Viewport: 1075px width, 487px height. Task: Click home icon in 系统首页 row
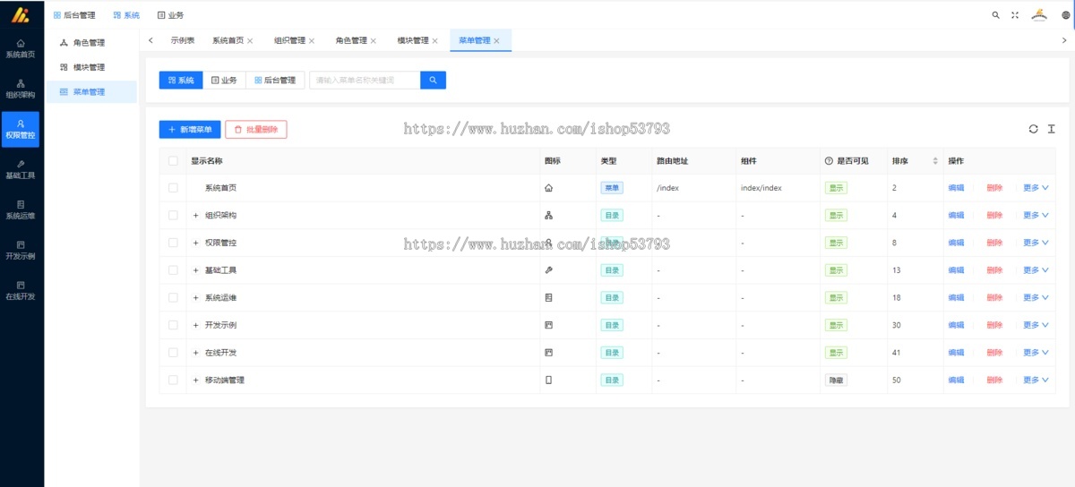[x=548, y=188]
